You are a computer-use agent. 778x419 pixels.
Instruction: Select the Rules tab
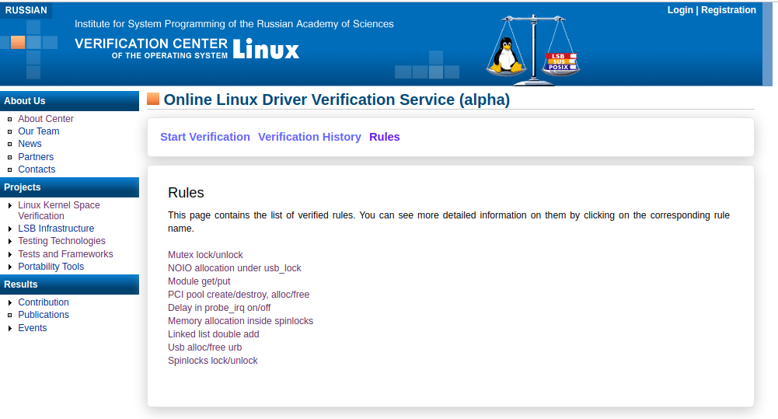click(x=385, y=137)
